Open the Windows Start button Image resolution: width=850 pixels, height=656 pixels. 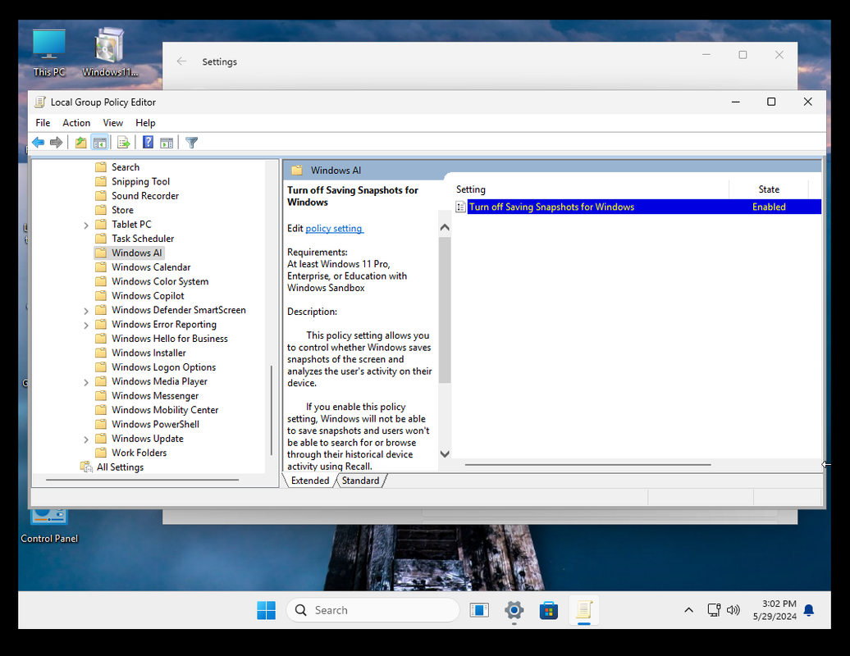click(266, 611)
